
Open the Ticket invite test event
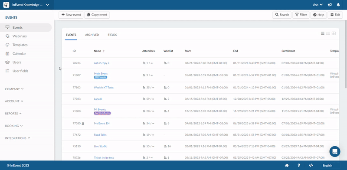104,157
